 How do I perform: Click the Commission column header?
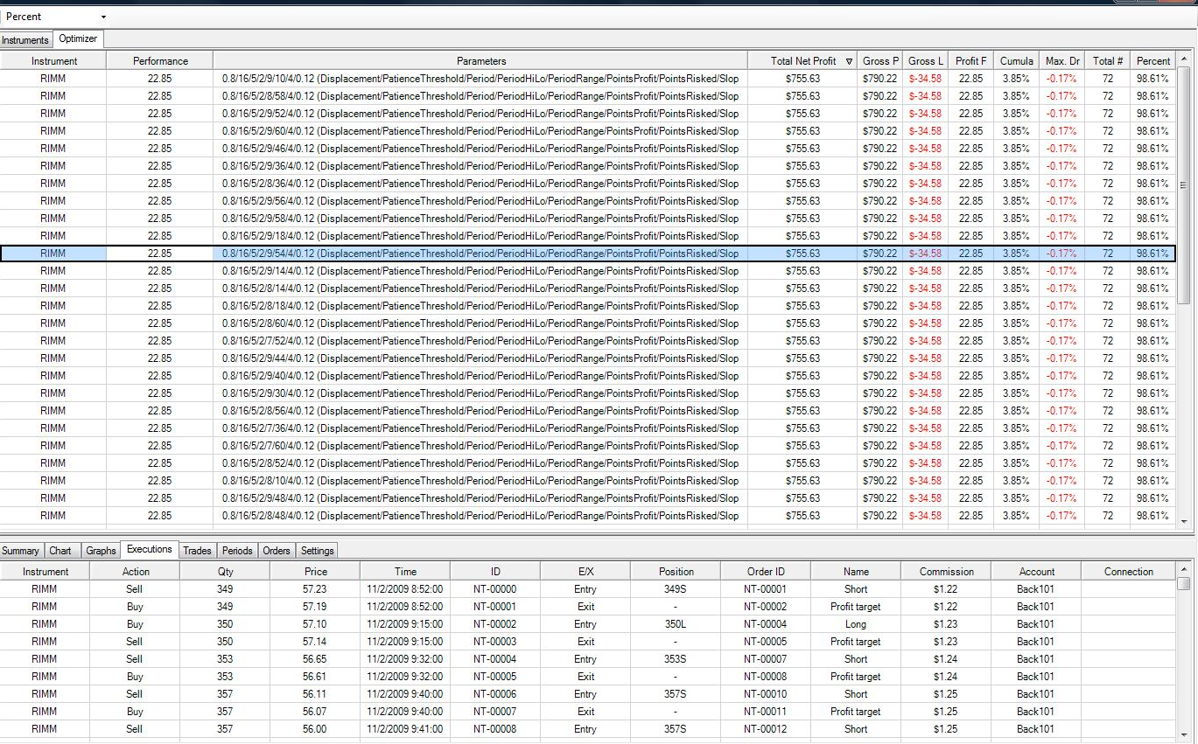pyautogui.click(x=946, y=572)
